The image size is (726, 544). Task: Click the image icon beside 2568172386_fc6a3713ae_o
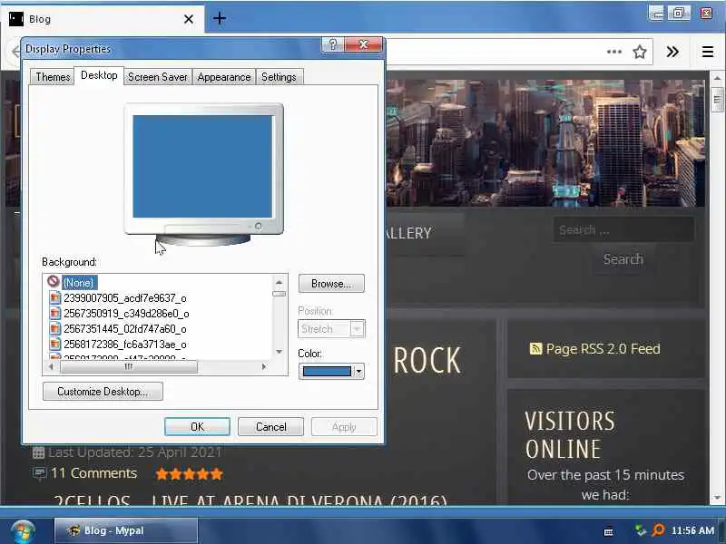(x=55, y=345)
